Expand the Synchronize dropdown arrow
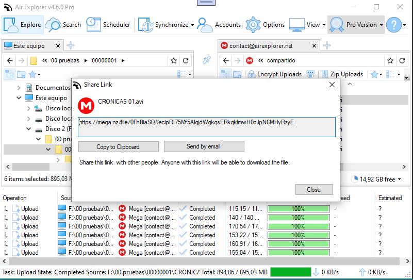This screenshot has width=413, height=280. coord(192,25)
